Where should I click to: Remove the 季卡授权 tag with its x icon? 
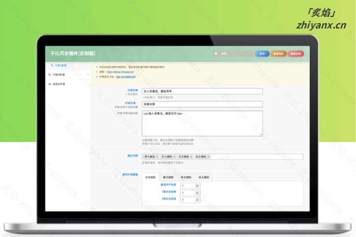[157, 157]
